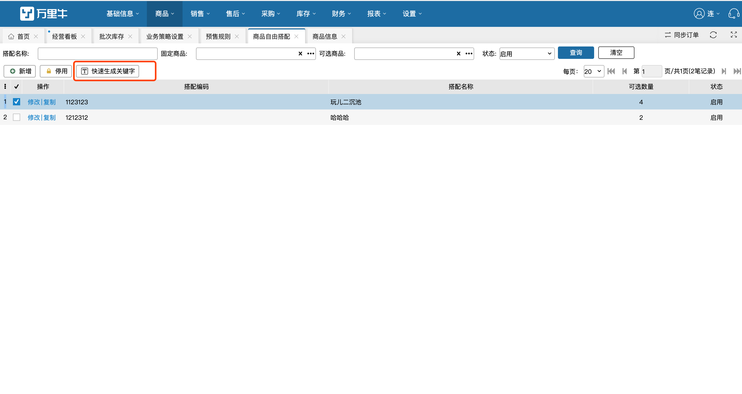Click the 新增 button
The height and width of the screenshot is (394, 742).
[x=20, y=71]
